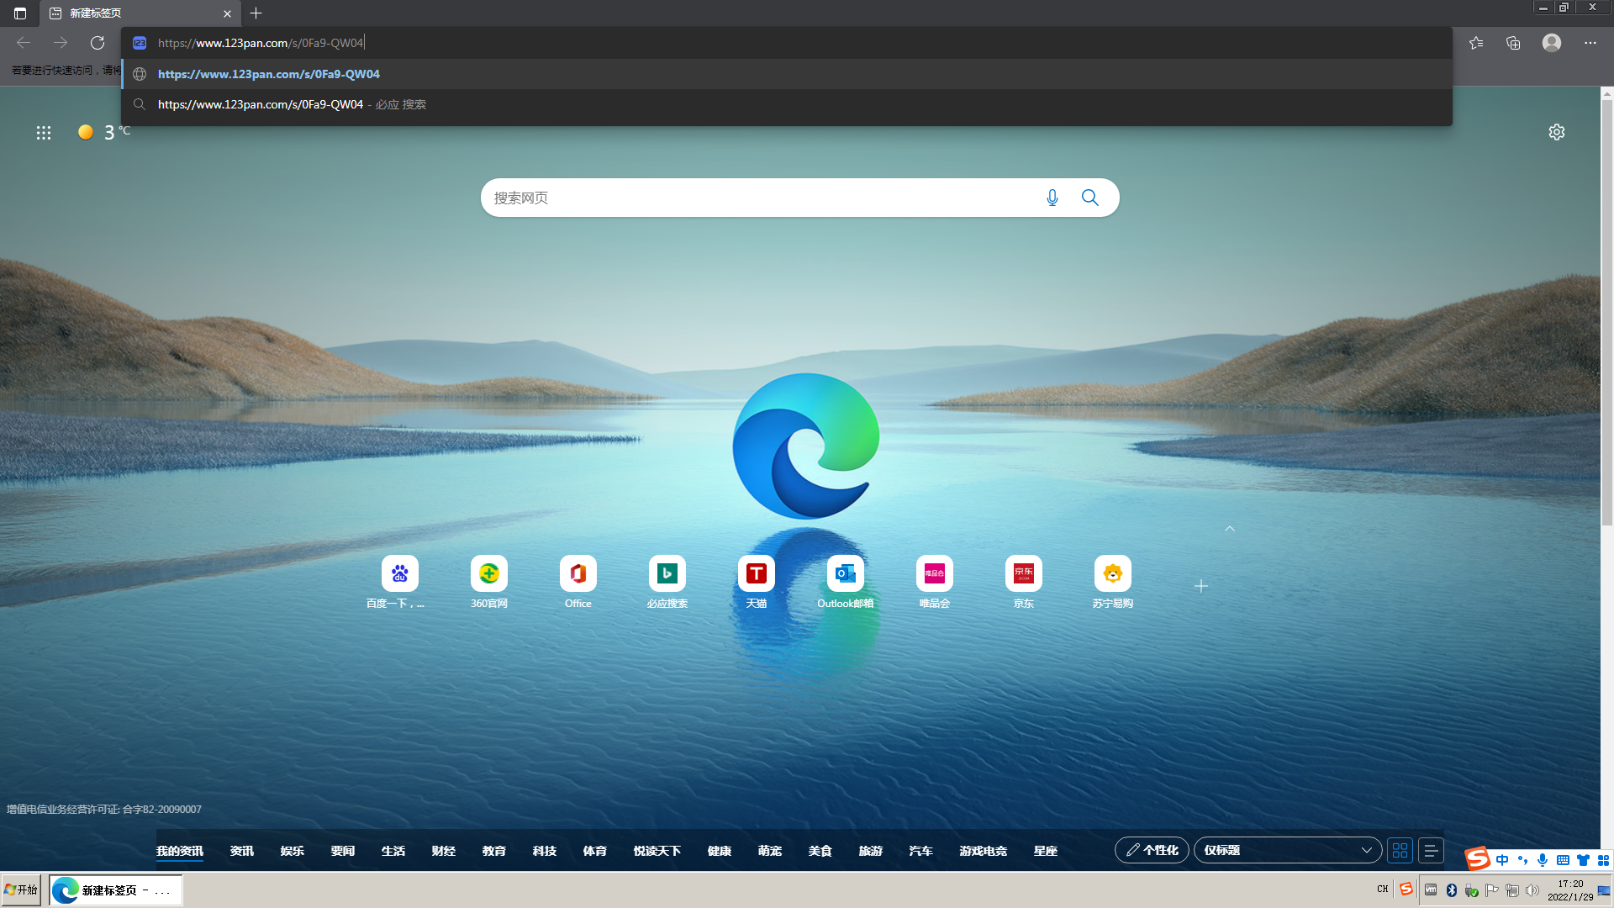
Task: Click the user profile avatar
Action: coord(1552,43)
